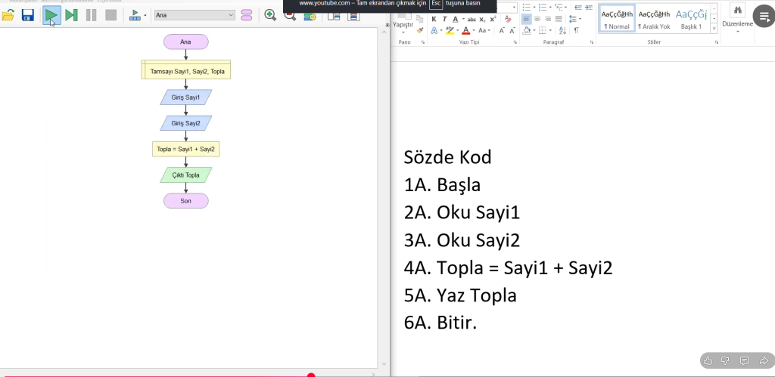775x377 pixels.
Task: Click the Stop execution square button
Action: (110, 14)
